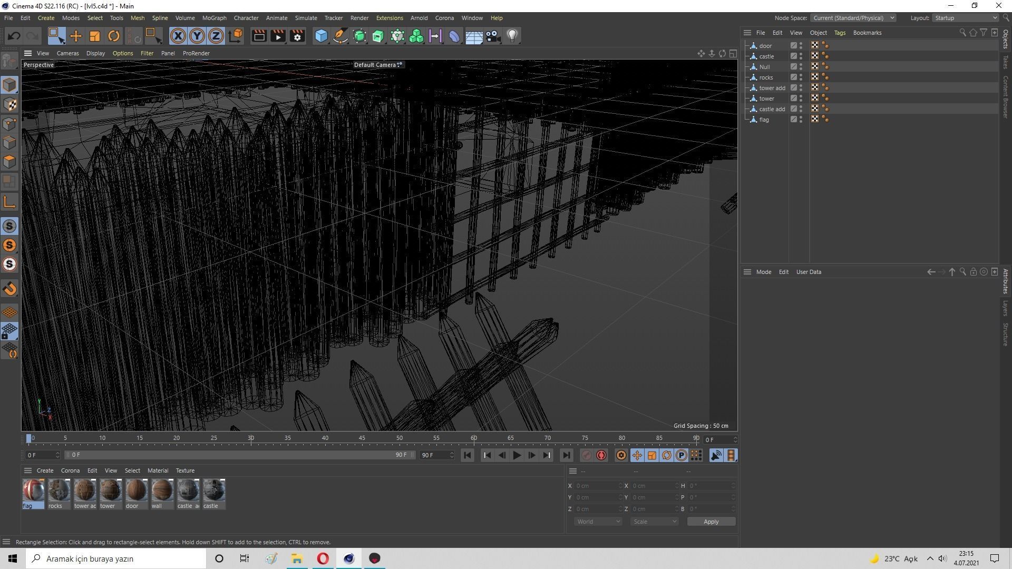Toggle the Position keyframe recording button
Screen dimensions: 1012x569
(x=637, y=455)
